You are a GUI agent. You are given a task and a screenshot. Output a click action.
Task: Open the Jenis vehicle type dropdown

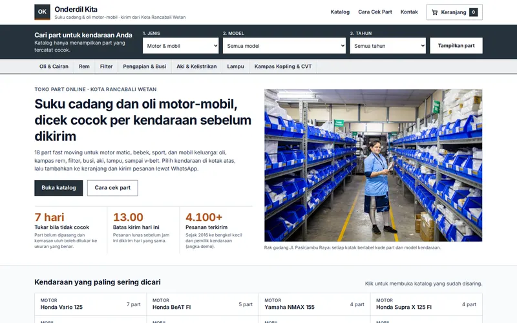click(181, 46)
